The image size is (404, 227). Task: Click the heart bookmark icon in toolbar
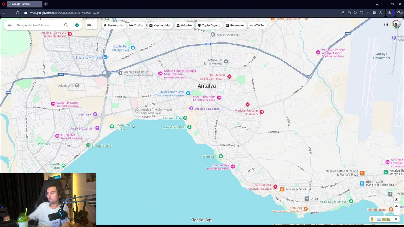pos(362,13)
